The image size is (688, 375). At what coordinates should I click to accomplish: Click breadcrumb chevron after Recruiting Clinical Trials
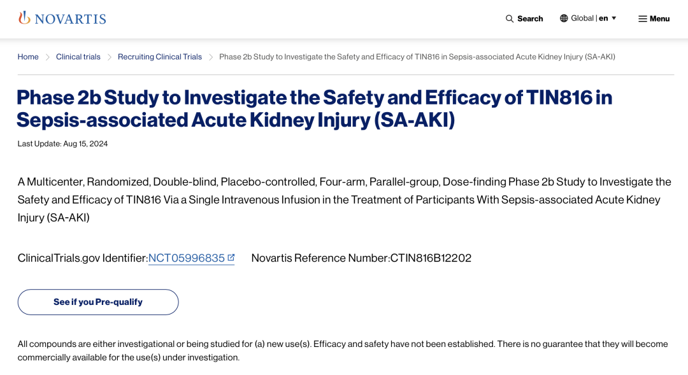pos(211,57)
